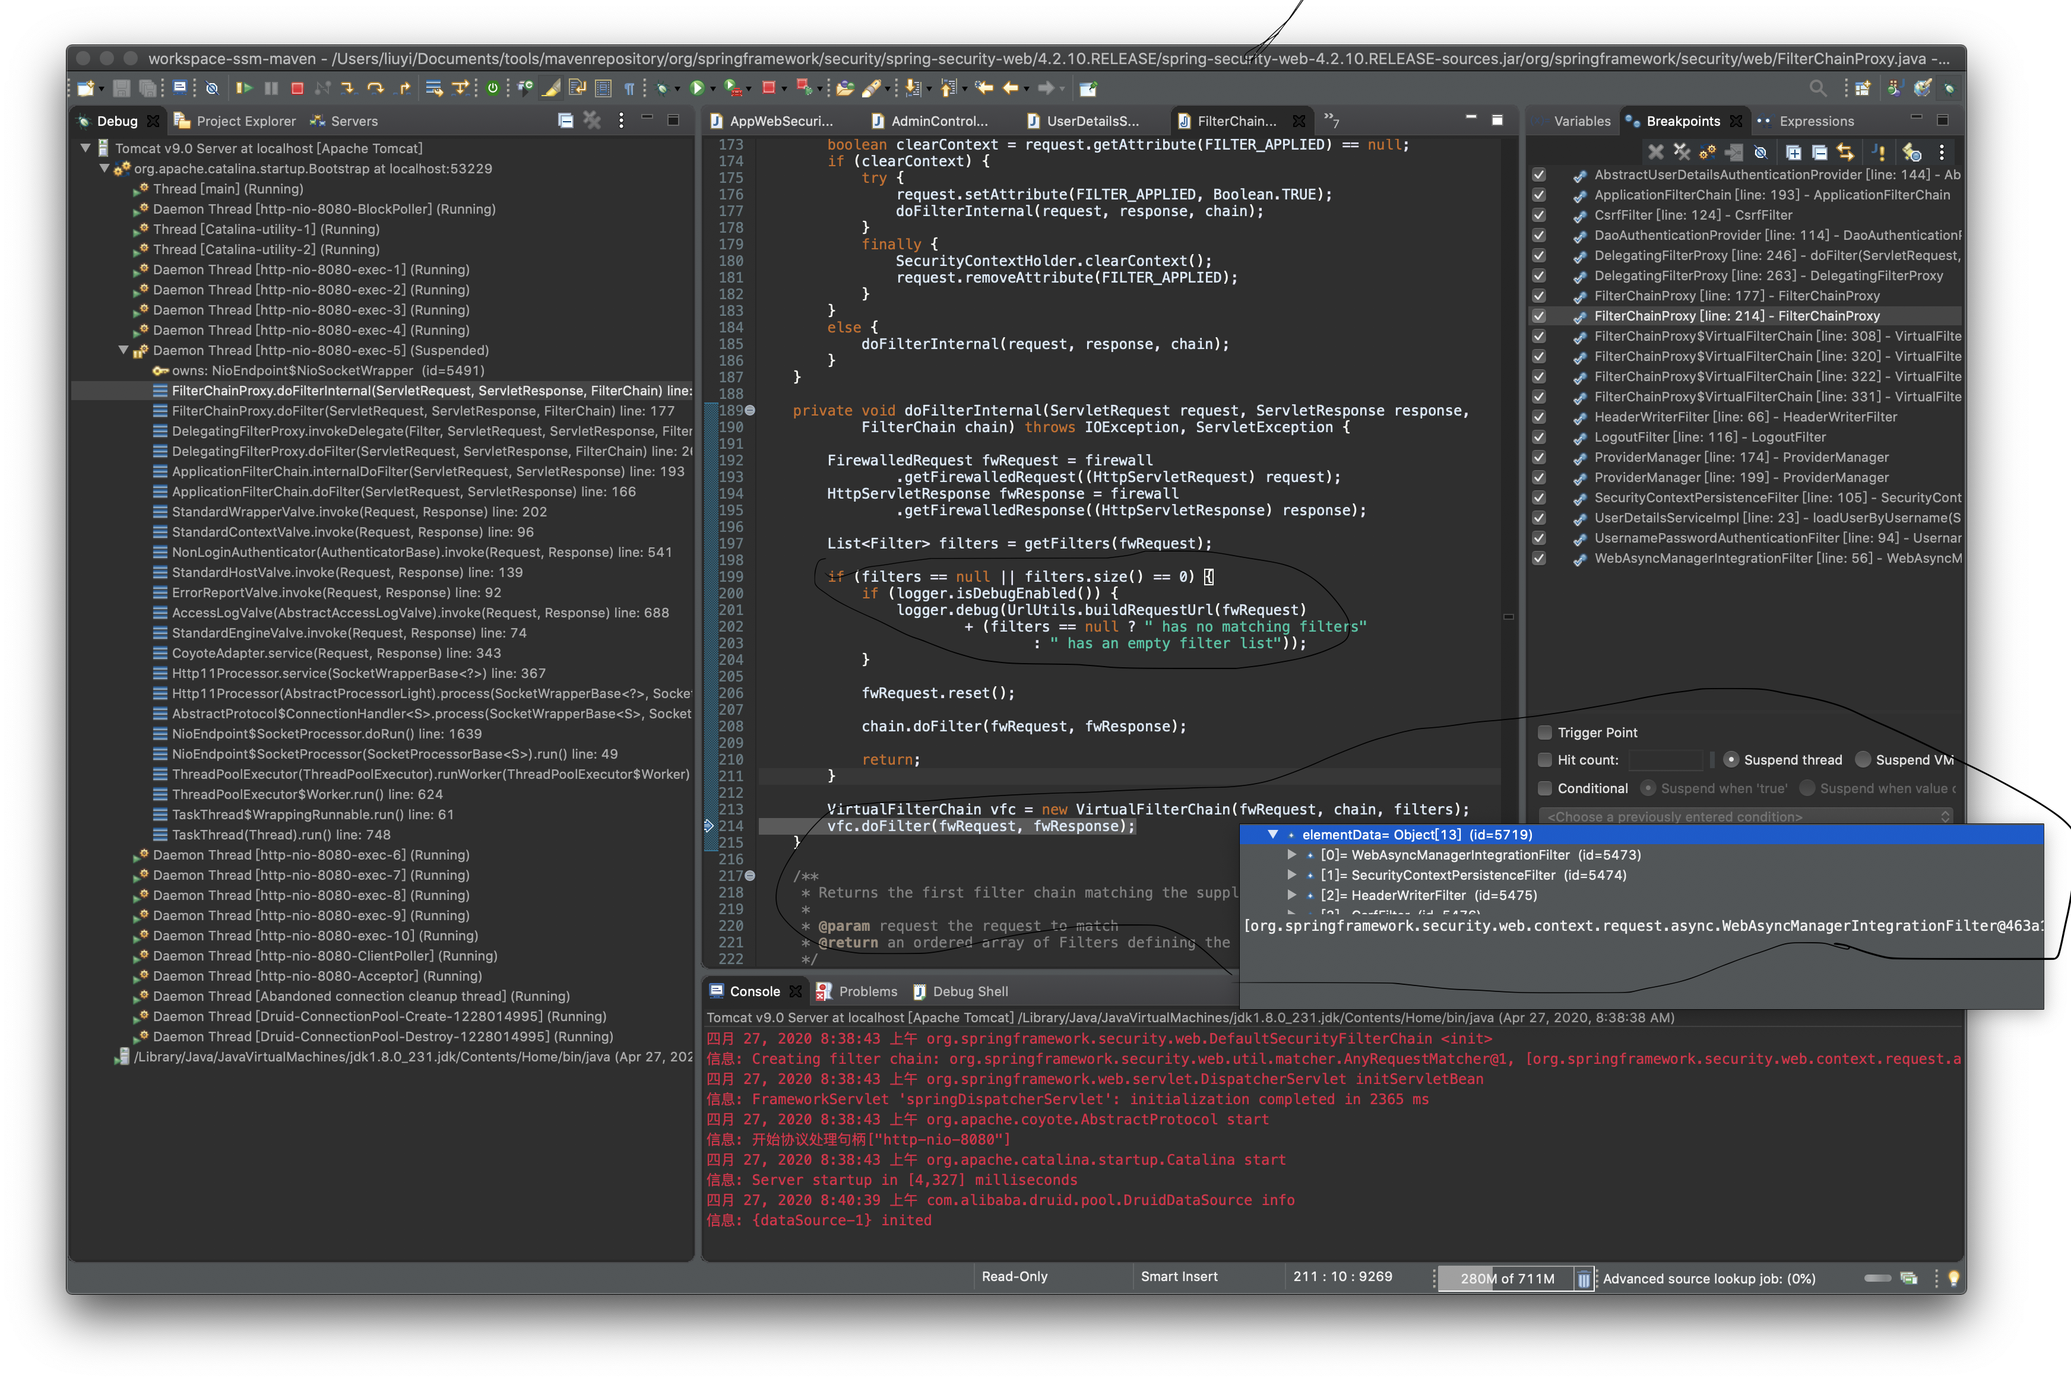Click the red Terminate button in toolbar
2071x1382 pixels.
[297, 88]
